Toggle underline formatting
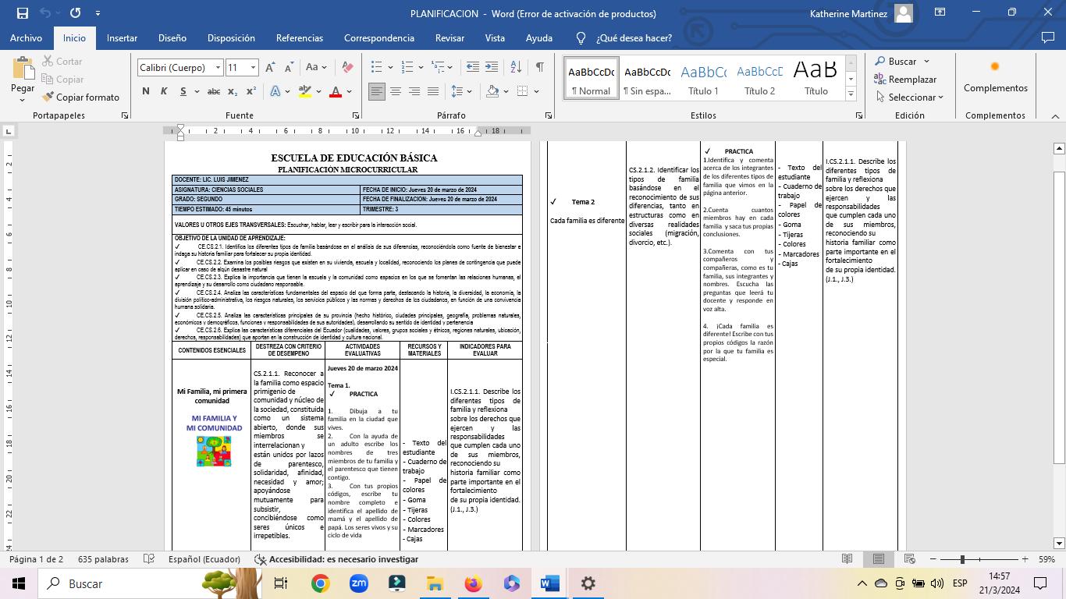This screenshot has height=599, width=1066. (183, 91)
